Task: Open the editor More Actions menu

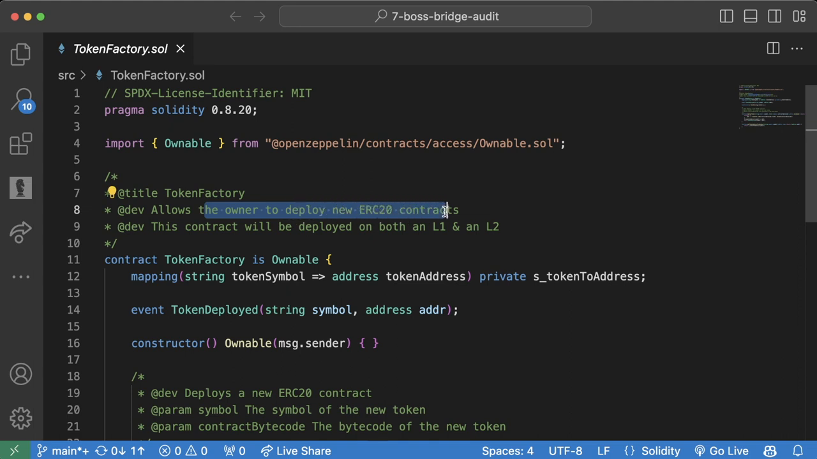Action: pyautogui.click(x=797, y=48)
